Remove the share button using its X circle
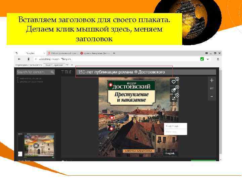Screen dimensions: 242x181 [177, 87]
